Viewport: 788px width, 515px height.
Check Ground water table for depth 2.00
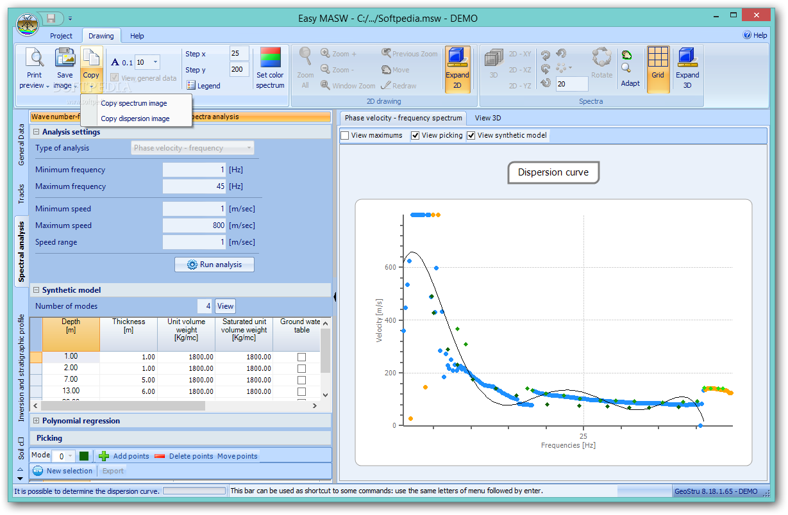click(x=301, y=368)
